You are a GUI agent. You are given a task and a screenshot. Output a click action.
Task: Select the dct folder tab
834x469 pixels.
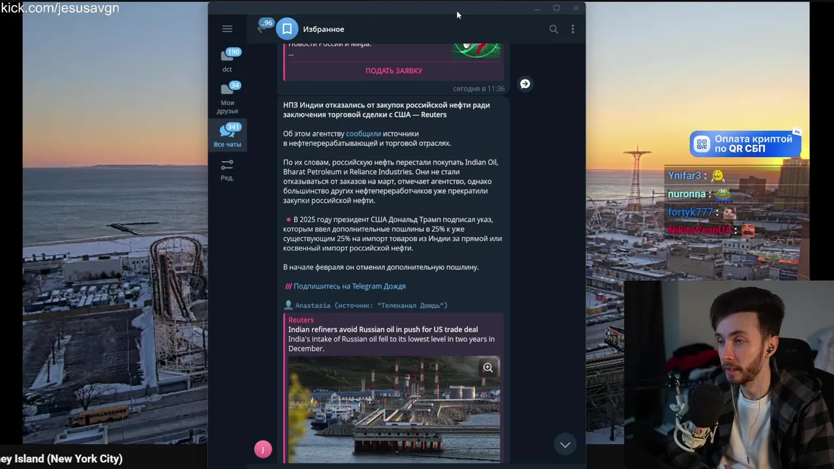pos(227,61)
